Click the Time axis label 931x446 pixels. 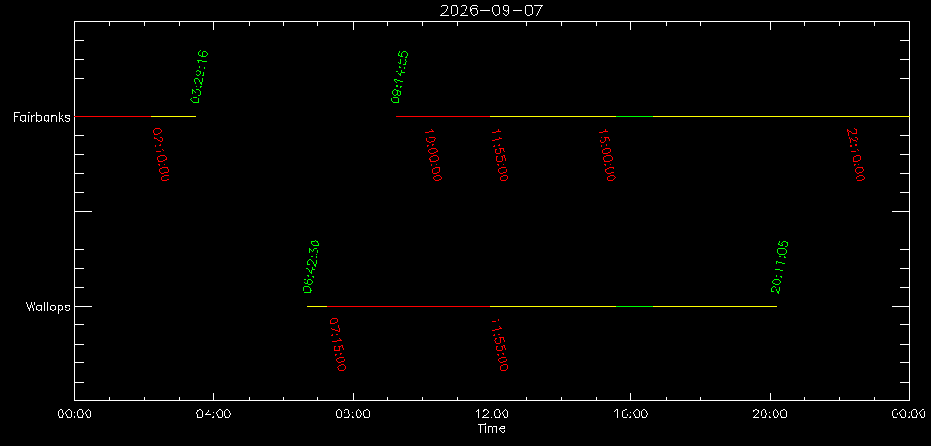click(492, 428)
